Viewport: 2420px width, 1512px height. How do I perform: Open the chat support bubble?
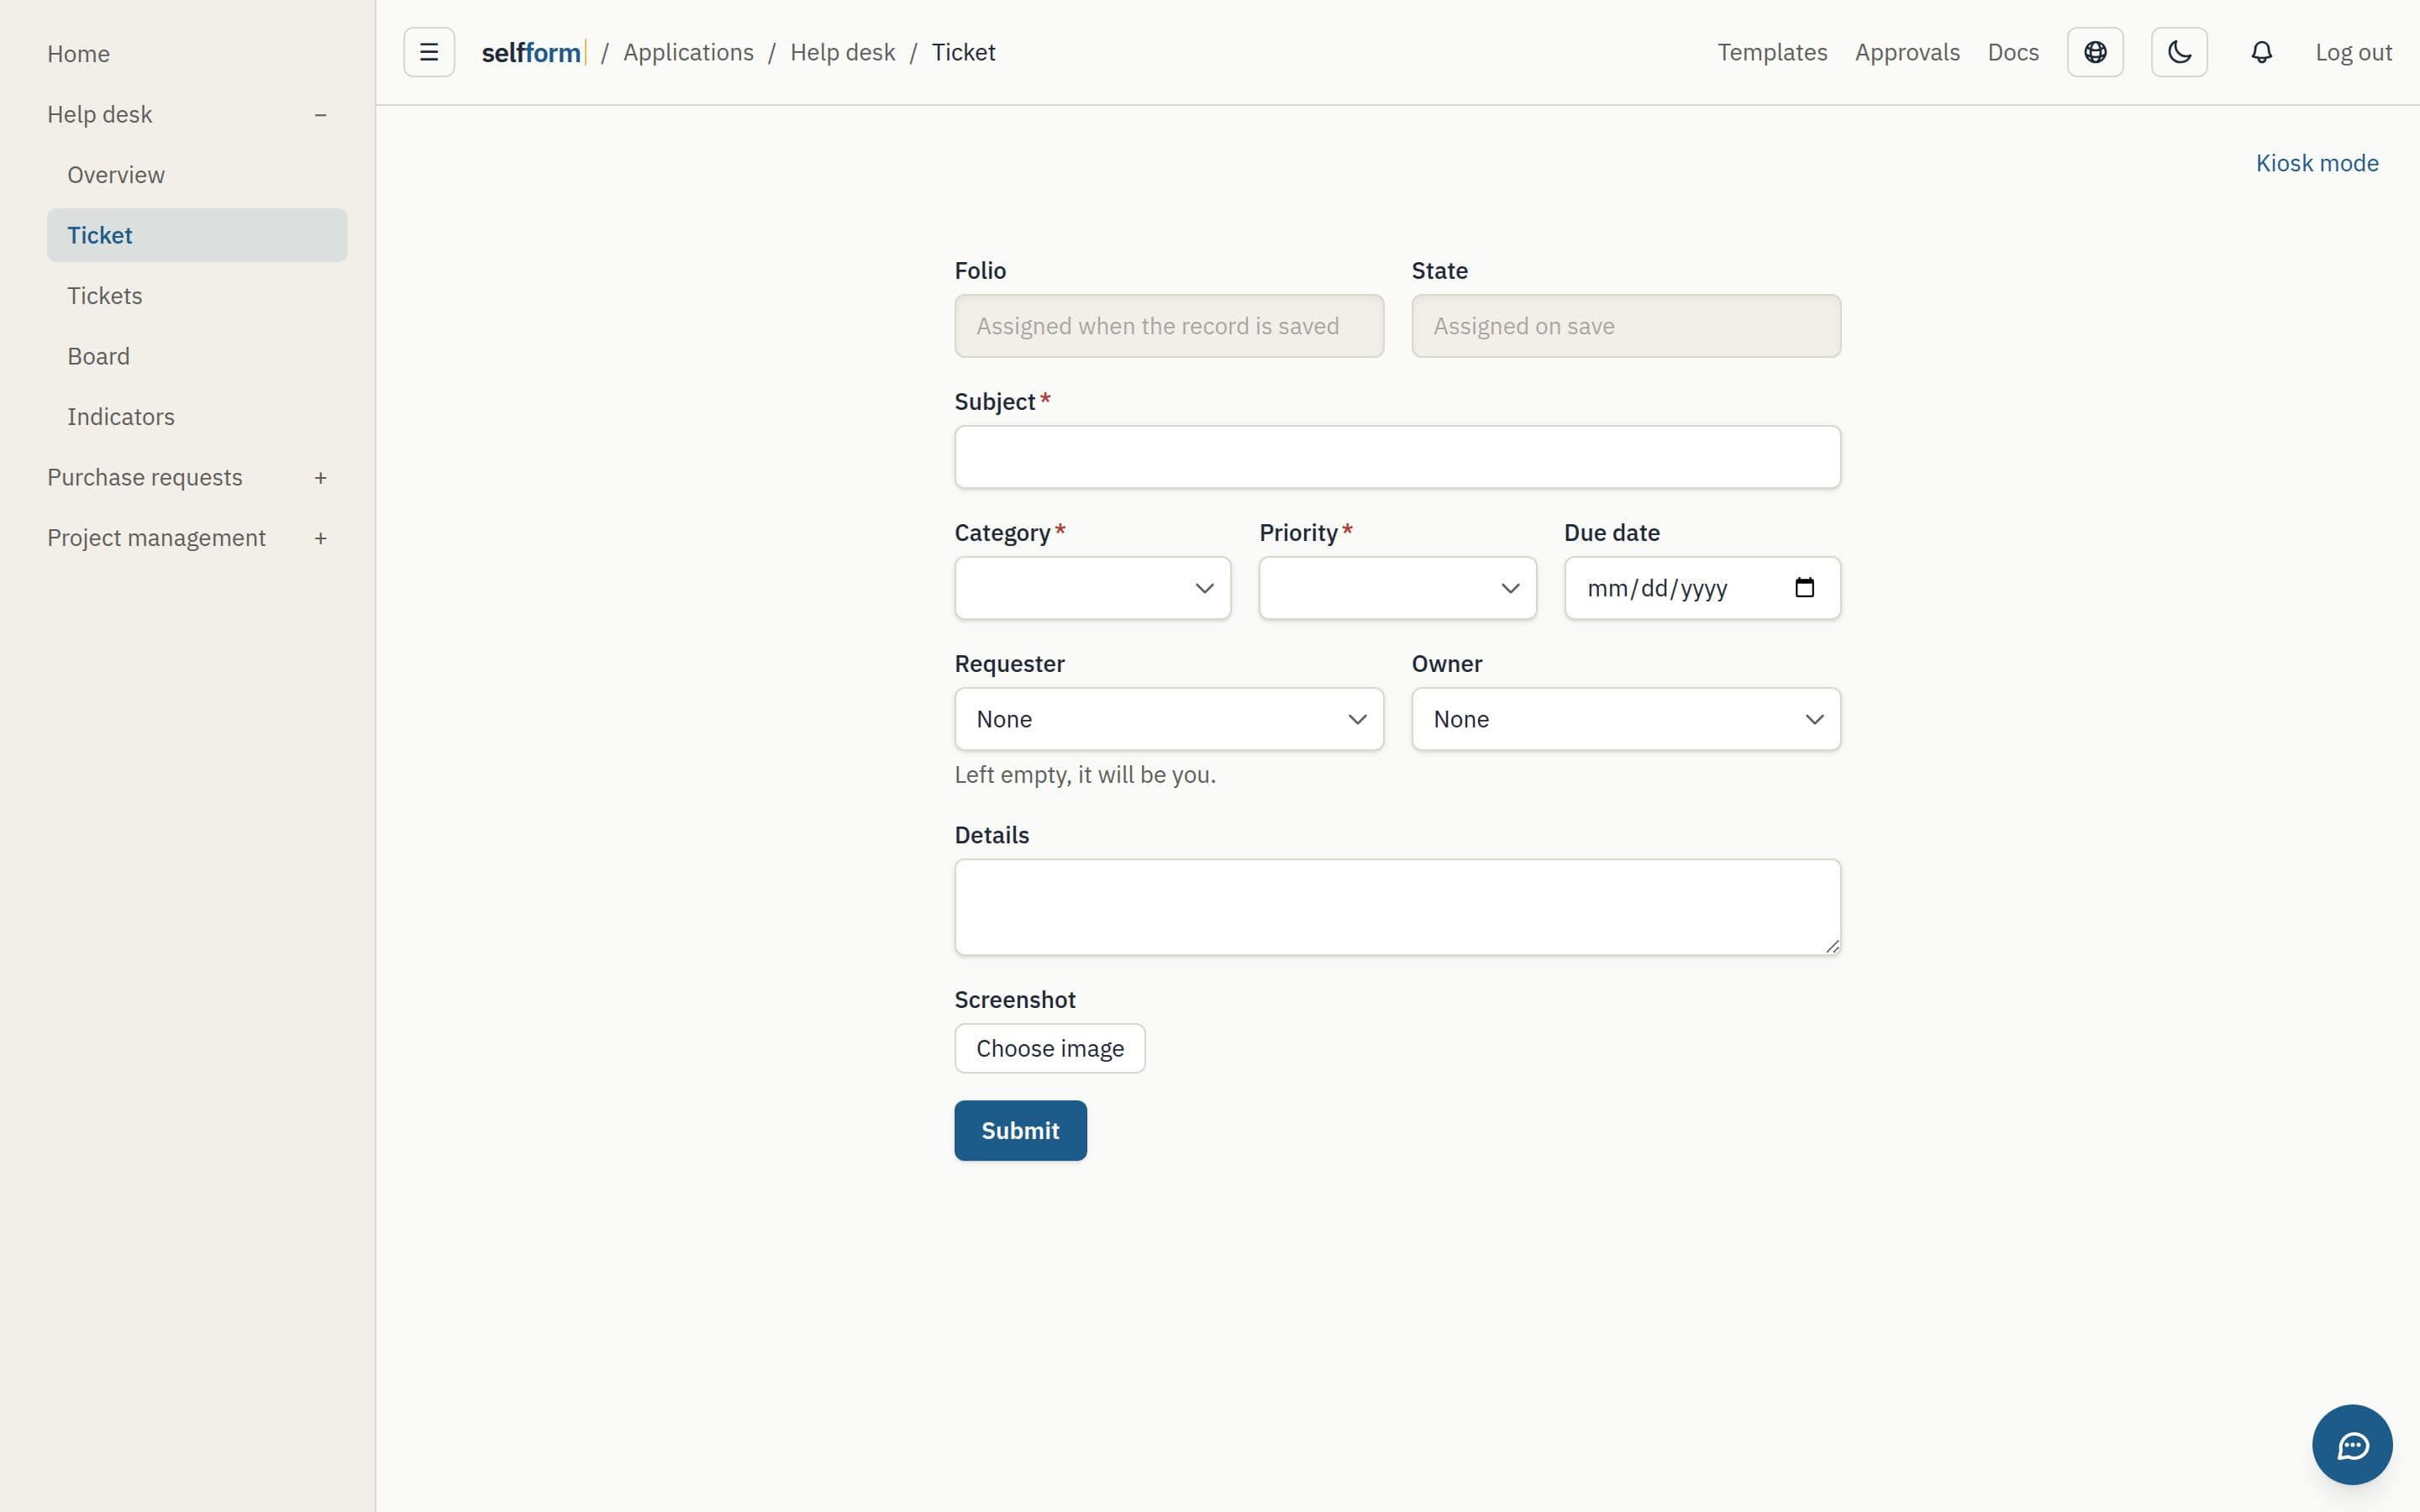point(2352,1445)
